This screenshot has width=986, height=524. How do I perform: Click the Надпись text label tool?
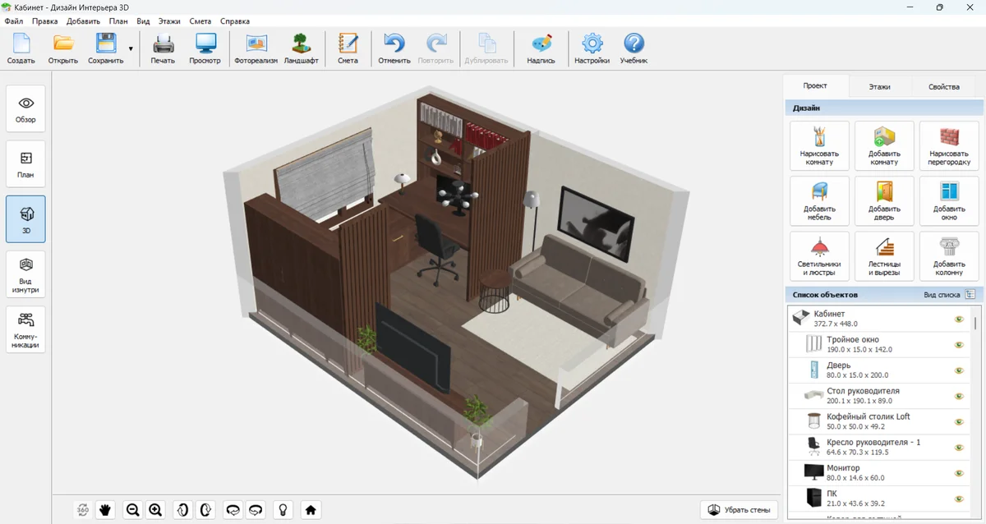tap(541, 49)
